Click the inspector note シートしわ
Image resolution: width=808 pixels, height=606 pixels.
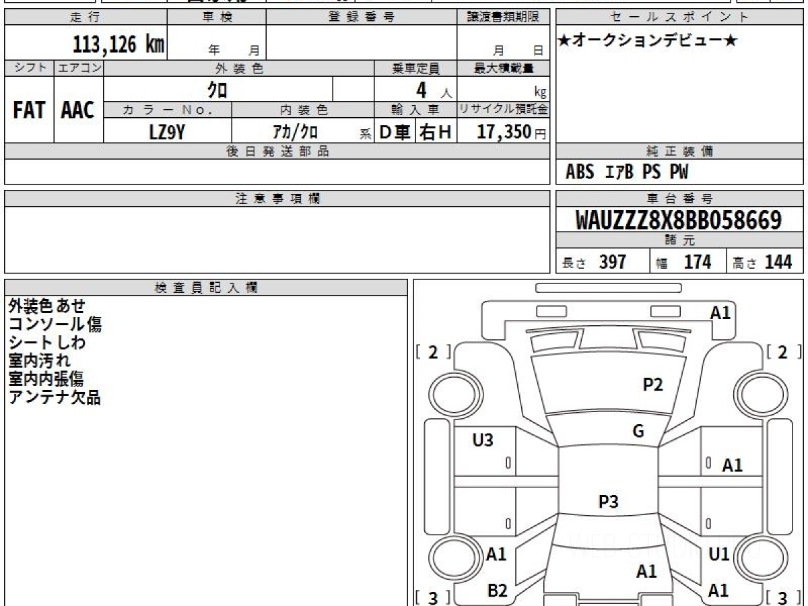[47, 343]
